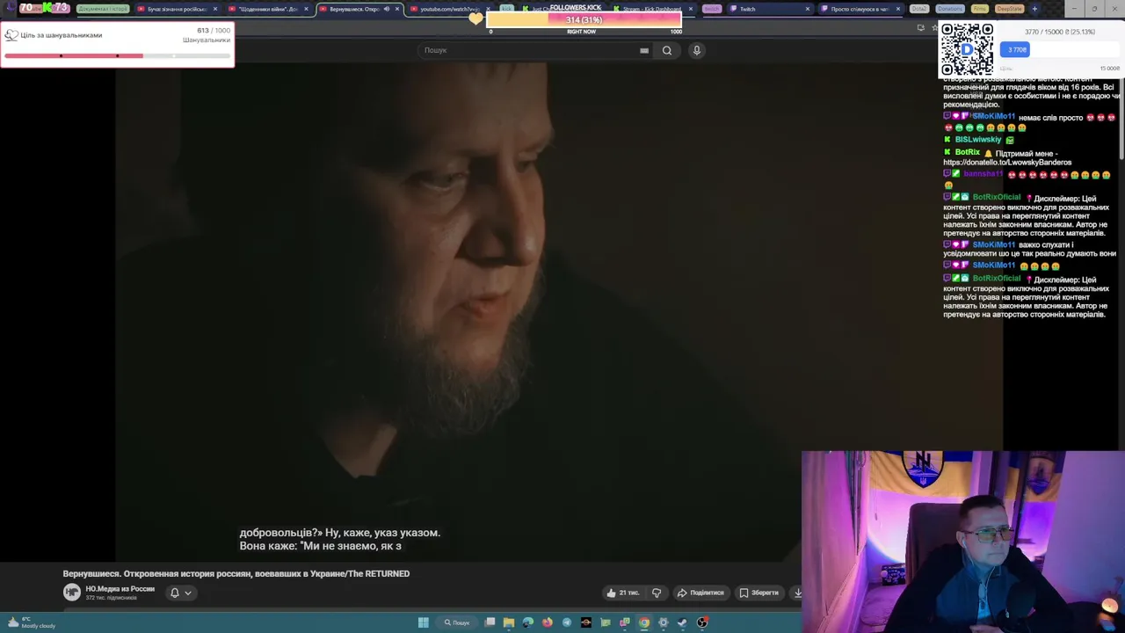Open the 'DeepState' tab group label
Image resolution: width=1125 pixels, height=633 pixels.
point(1009,9)
